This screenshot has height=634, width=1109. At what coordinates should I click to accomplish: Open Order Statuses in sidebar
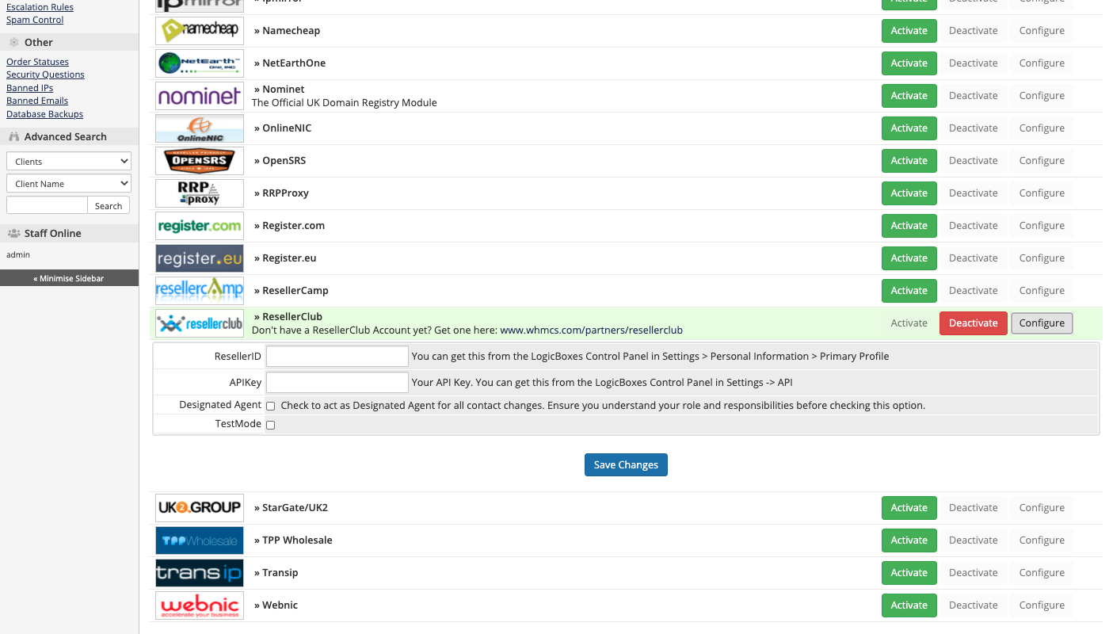point(37,62)
